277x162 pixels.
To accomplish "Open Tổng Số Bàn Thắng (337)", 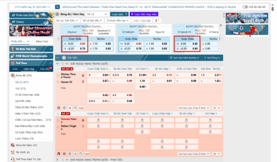I will 29,107.
